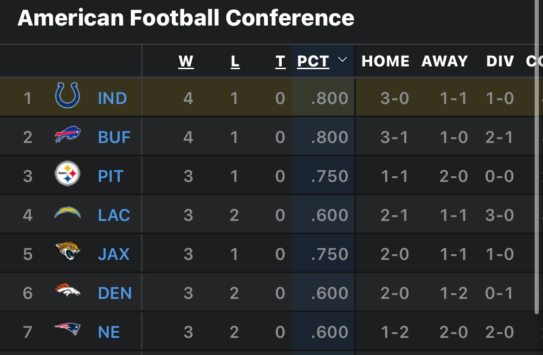Select the Pittsburgh Steelers logo

pyautogui.click(x=68, y=173)
